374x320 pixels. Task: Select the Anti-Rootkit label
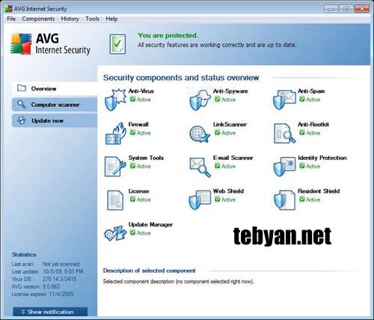(x=313, y=124)
